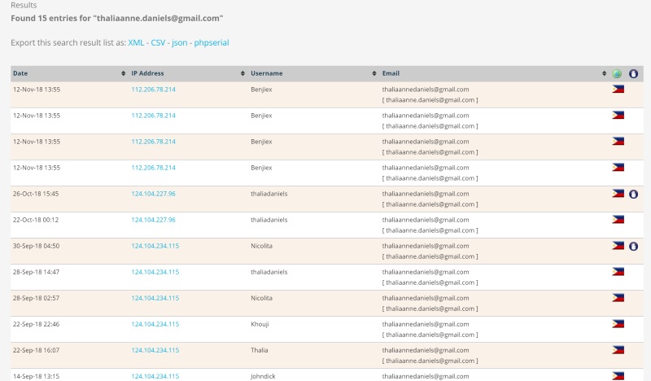Export results list as phpserial
The image size is (651, 381).
[217, 42]
